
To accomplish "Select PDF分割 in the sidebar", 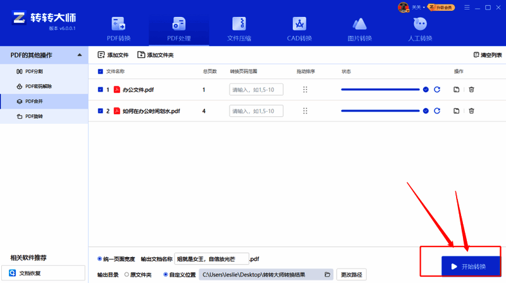I will (34, 71).
